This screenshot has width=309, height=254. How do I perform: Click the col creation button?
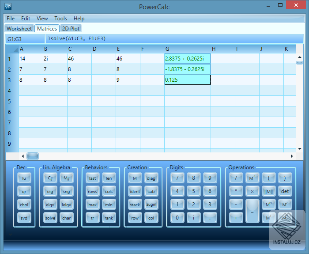[x=151, y=218]
